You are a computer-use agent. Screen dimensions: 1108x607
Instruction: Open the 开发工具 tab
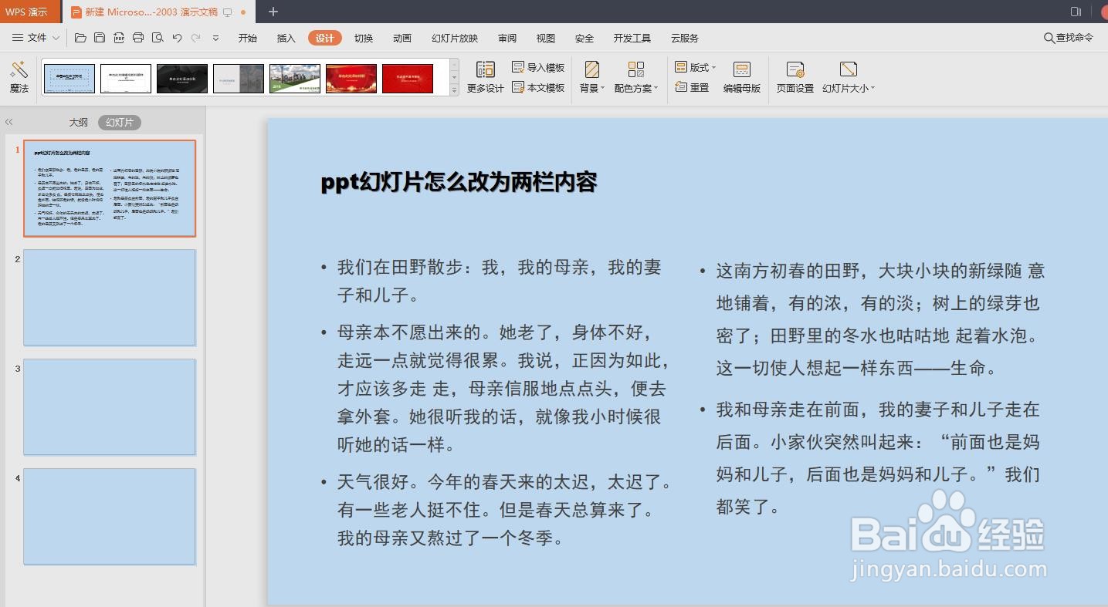(x=632, y=38)
